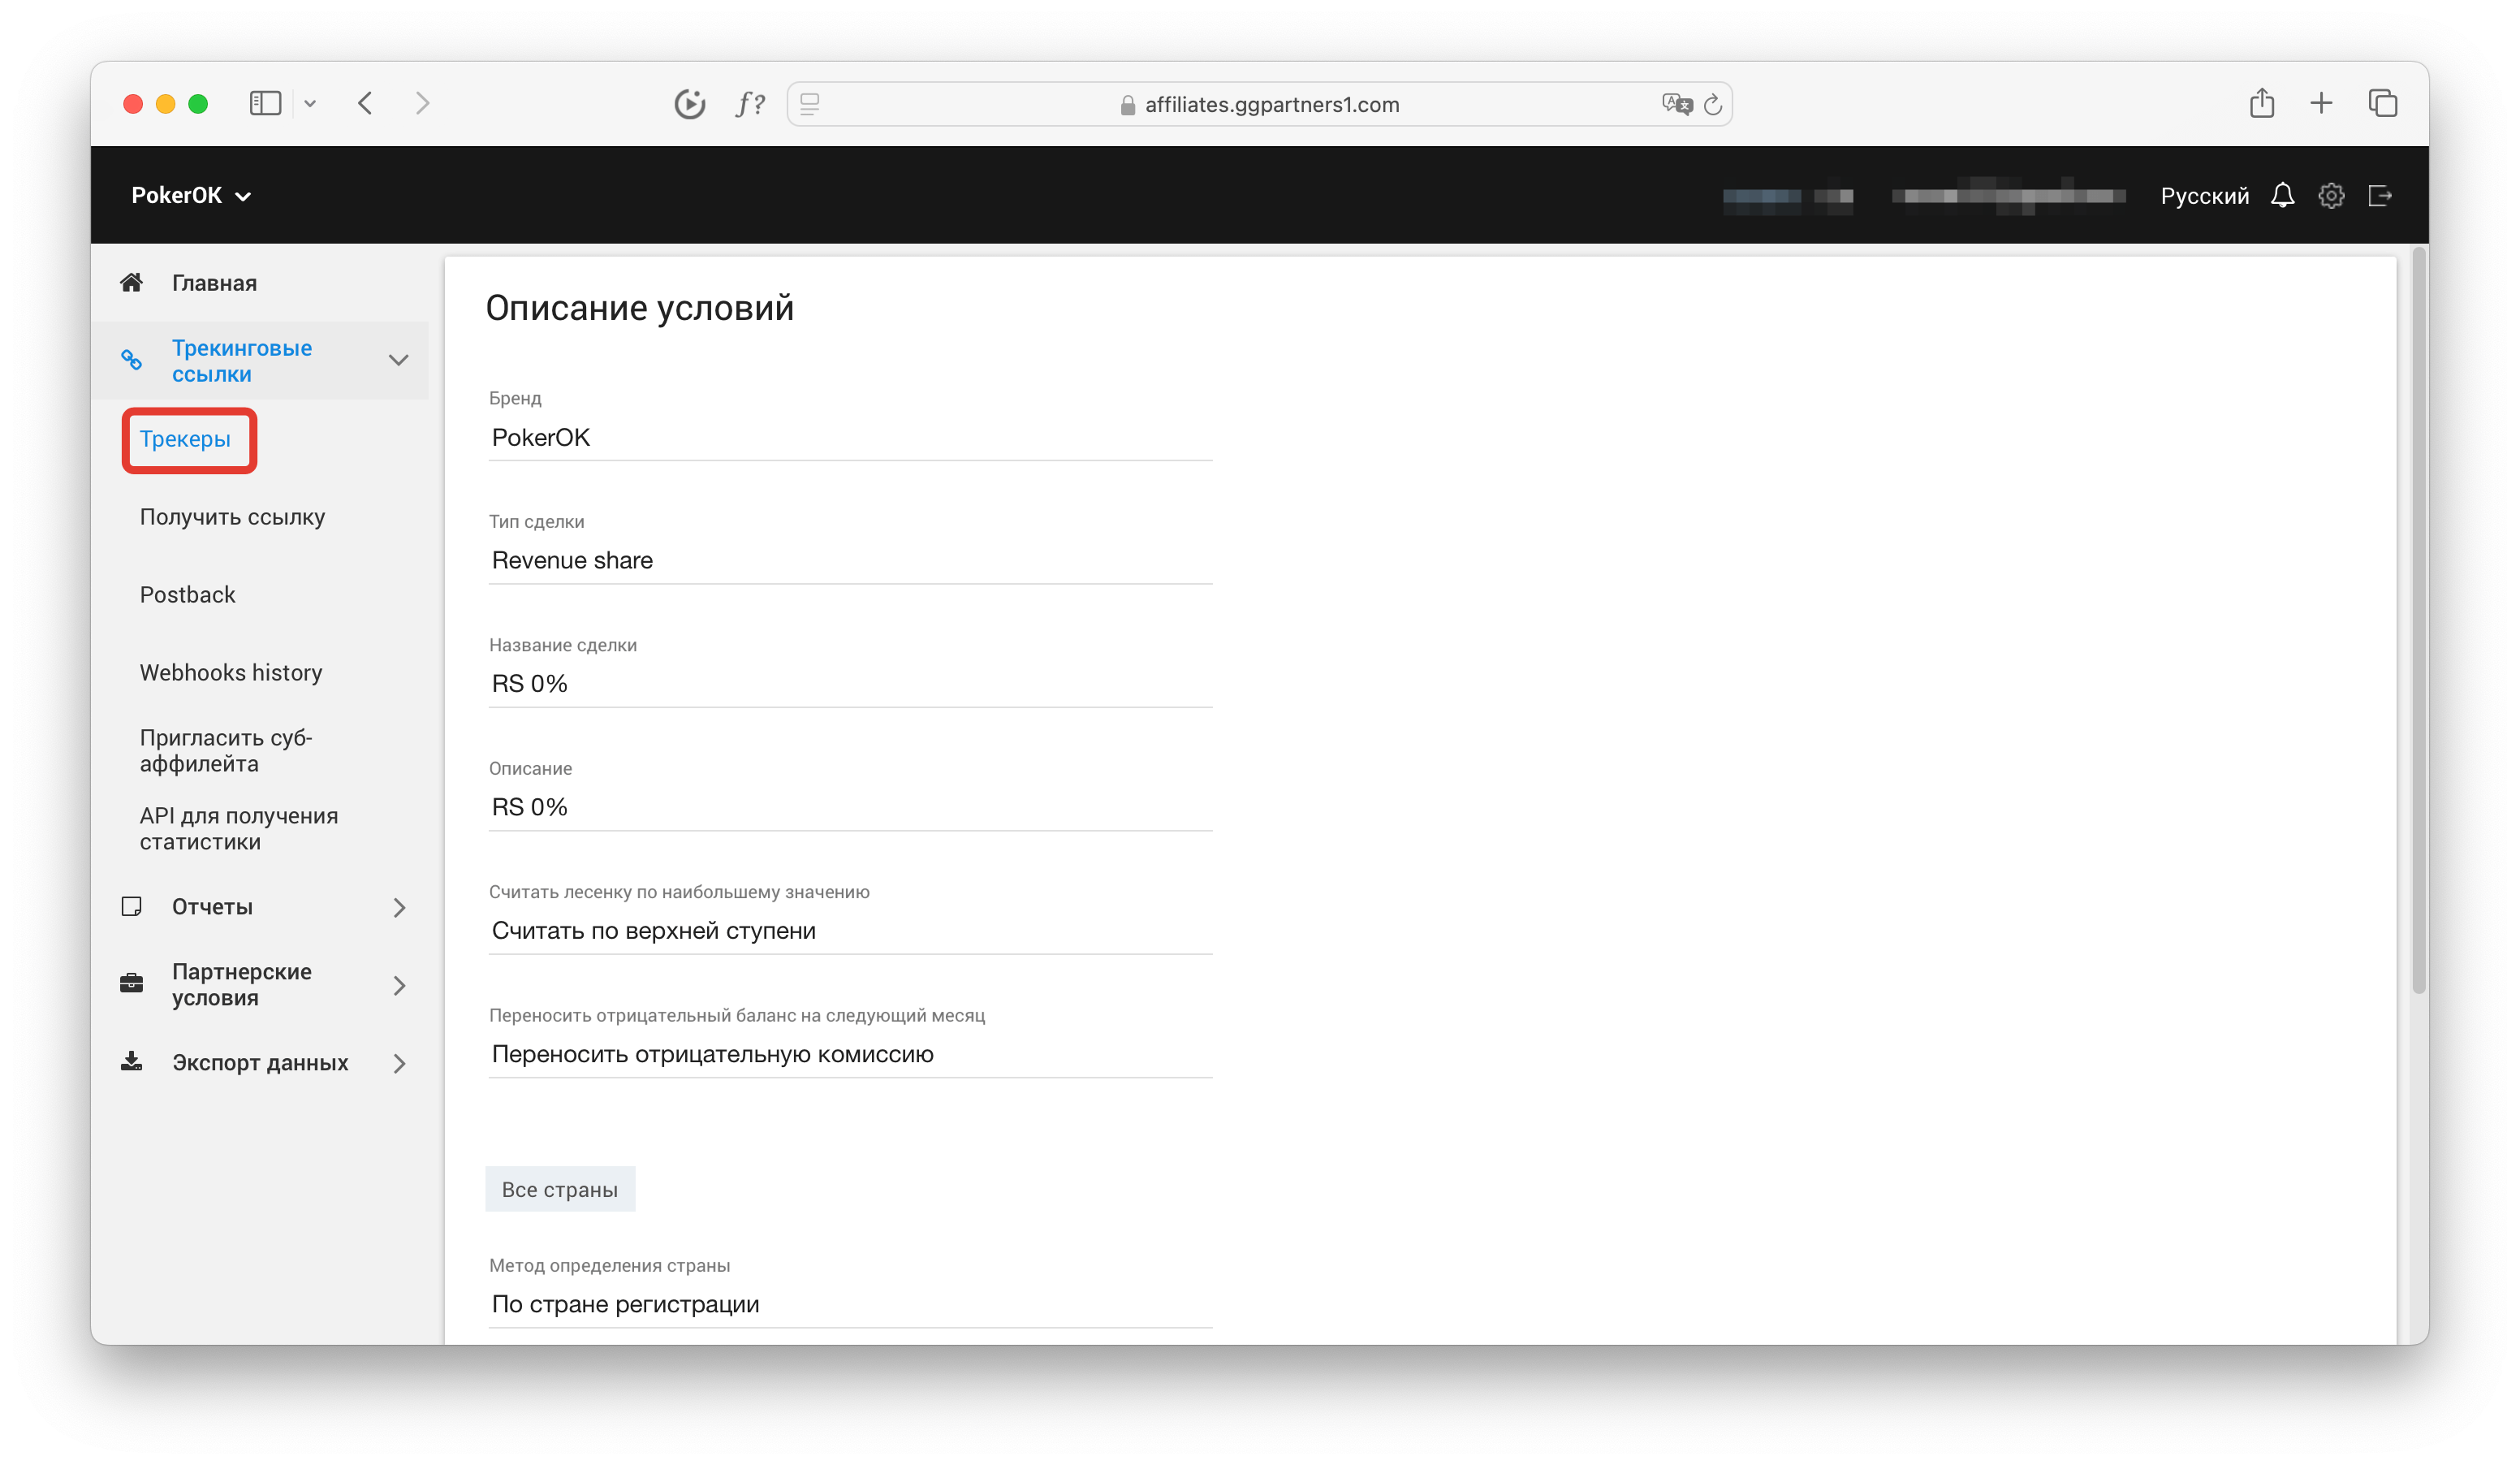Reload the page icon
The height and width of the screenshot is (1465, 2520).
(x=1712, y=104)
